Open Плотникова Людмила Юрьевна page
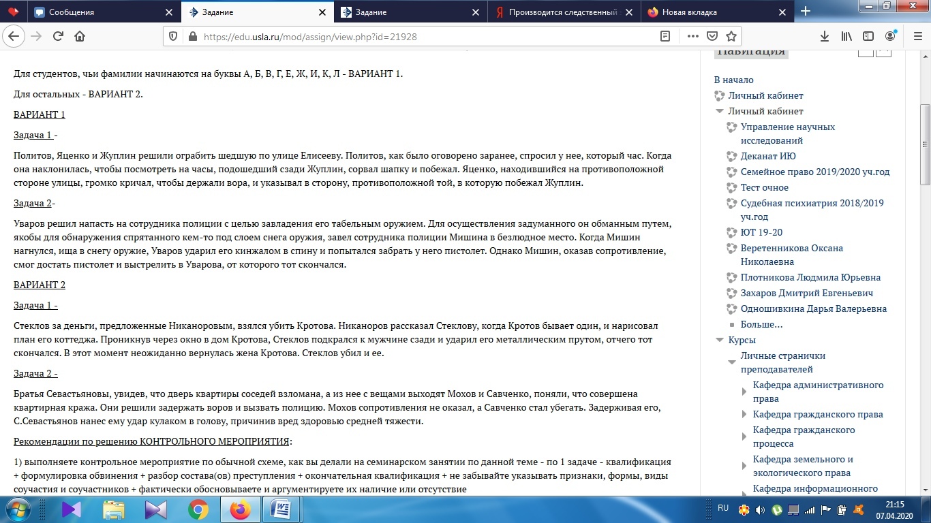 pos(810,277)
